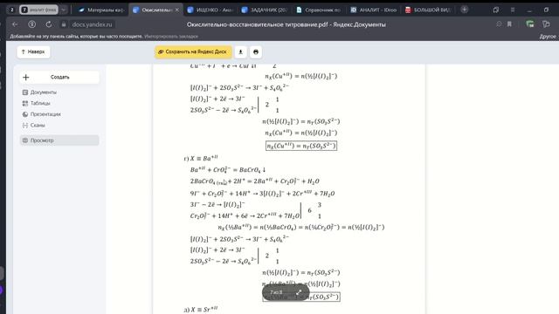559x314 pixels.
Task: Click the Презентации icon in sidebar
Action: click(x=25, y=114)
